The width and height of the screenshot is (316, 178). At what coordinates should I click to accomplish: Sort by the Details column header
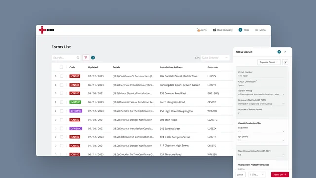117,67
